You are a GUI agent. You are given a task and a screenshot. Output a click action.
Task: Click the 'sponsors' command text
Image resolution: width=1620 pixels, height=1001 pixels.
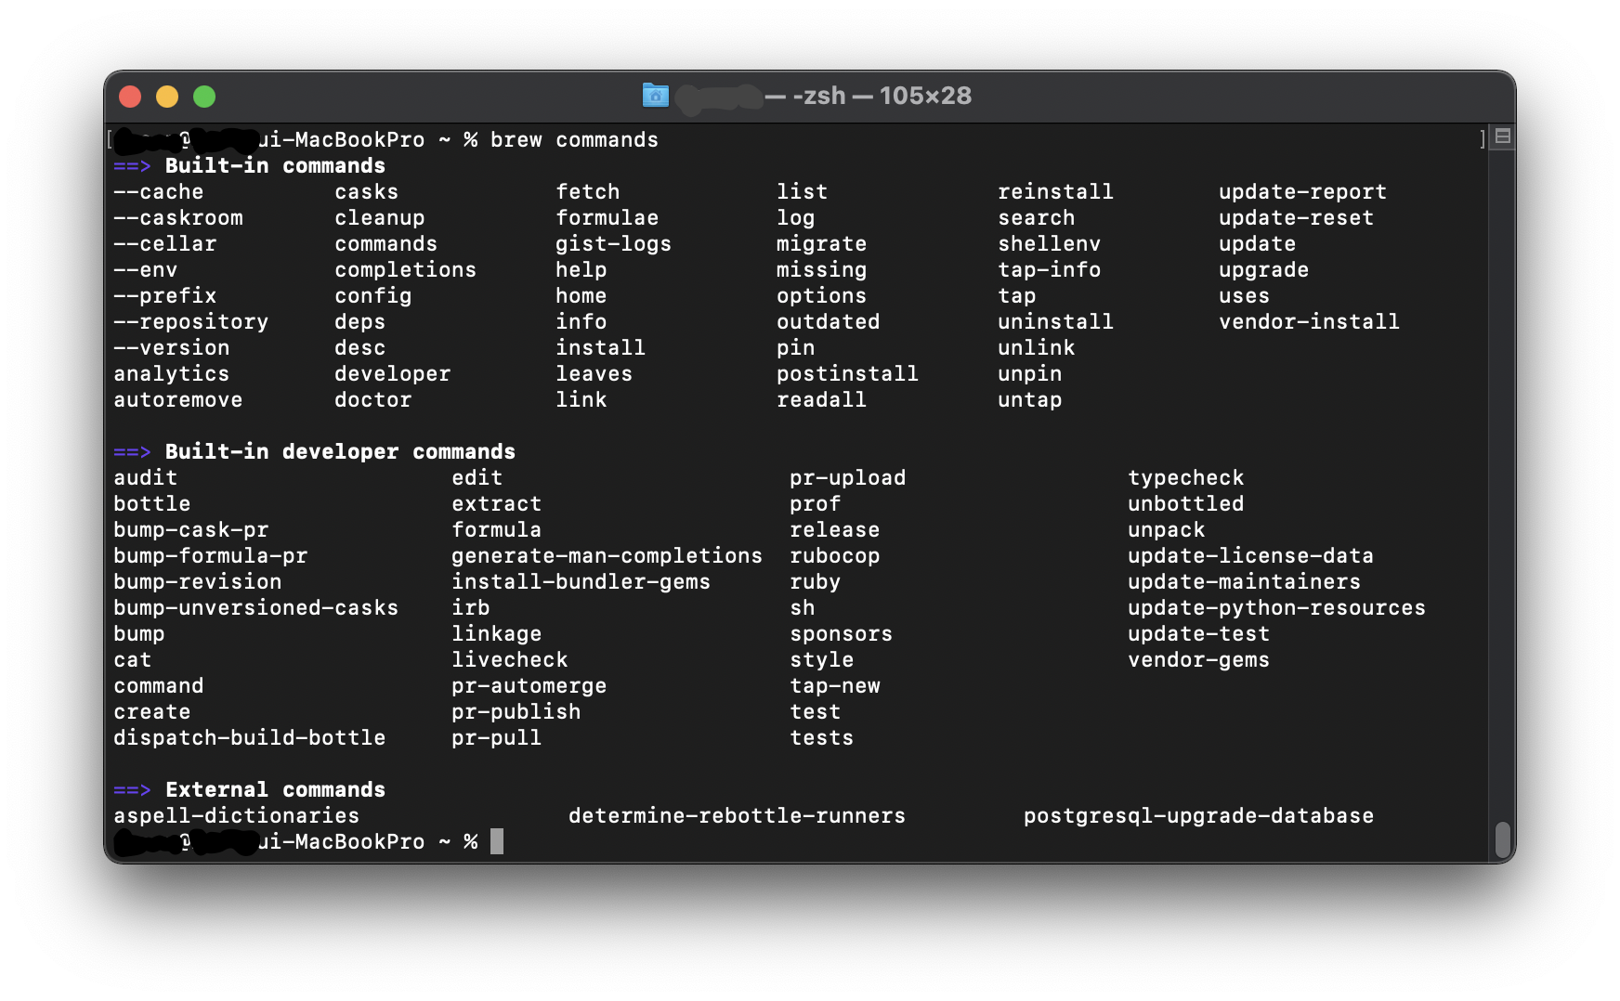point(842,634)
